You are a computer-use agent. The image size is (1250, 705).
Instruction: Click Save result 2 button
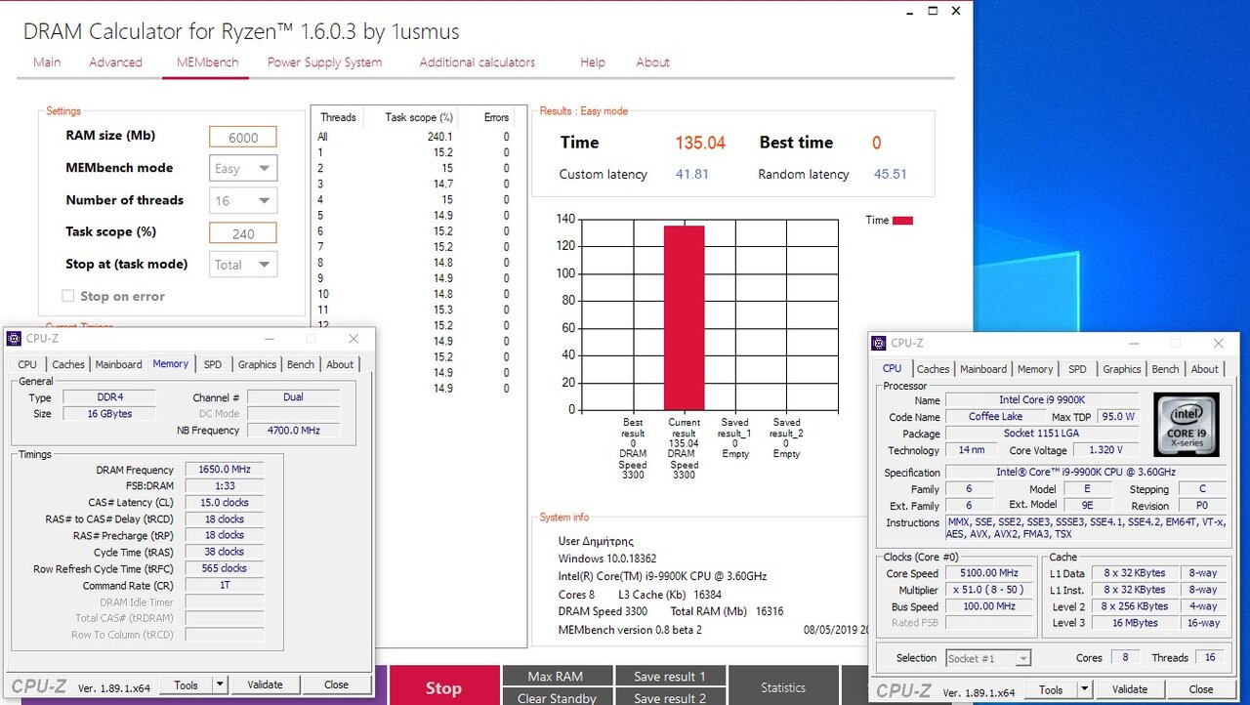pos(669,697)
